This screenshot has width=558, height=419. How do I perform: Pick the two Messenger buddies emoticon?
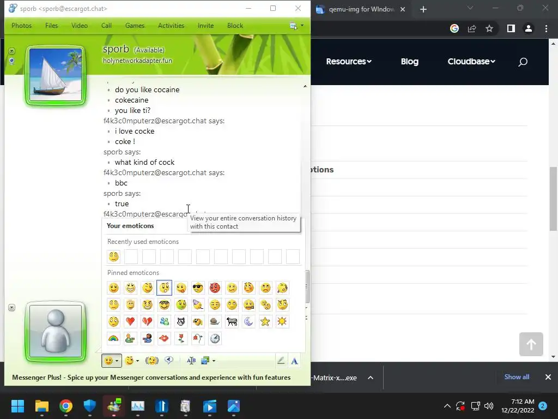point(164,321)
